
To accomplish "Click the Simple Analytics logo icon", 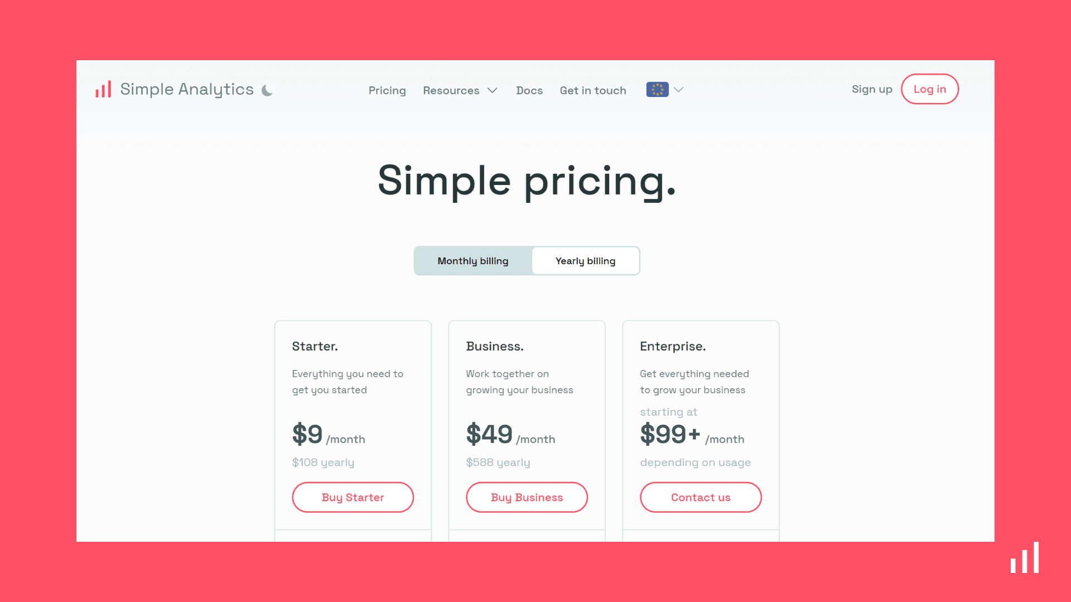I will pyautogui.click(x=103, y=89).
